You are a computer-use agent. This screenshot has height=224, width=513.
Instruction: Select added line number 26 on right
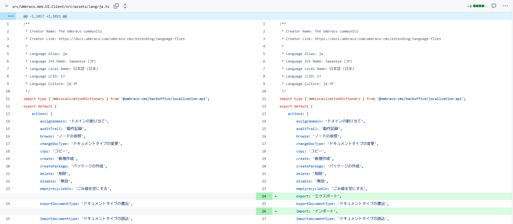[264, 211]
